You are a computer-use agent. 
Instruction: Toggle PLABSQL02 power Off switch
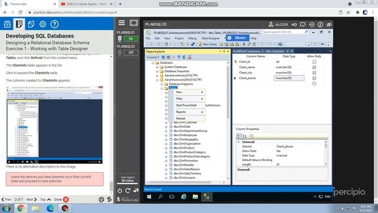131,53
